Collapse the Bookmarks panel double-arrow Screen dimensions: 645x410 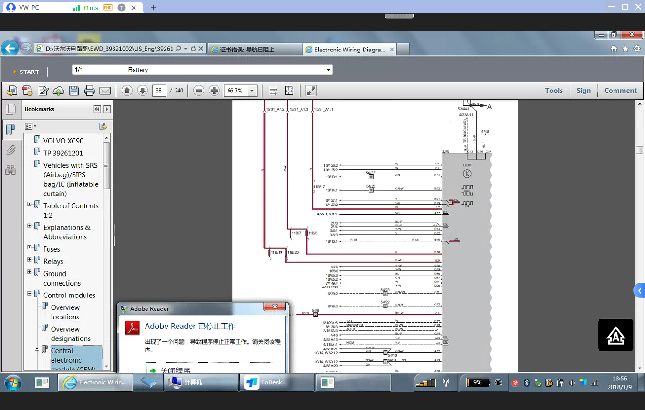[x=97, y=109]
